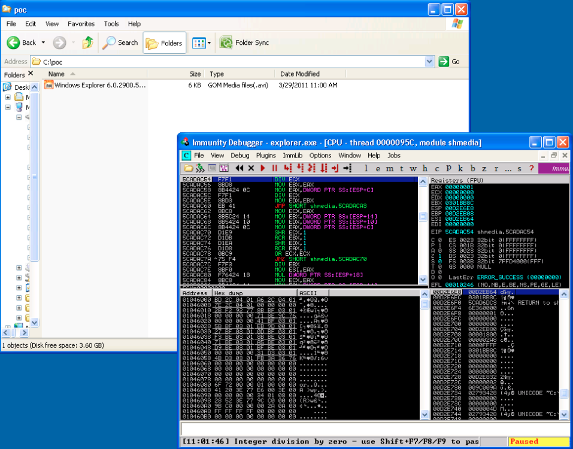Show Executable modules with the 'e' button
Viewport: 573px width, 449px height.
(378, 168)
